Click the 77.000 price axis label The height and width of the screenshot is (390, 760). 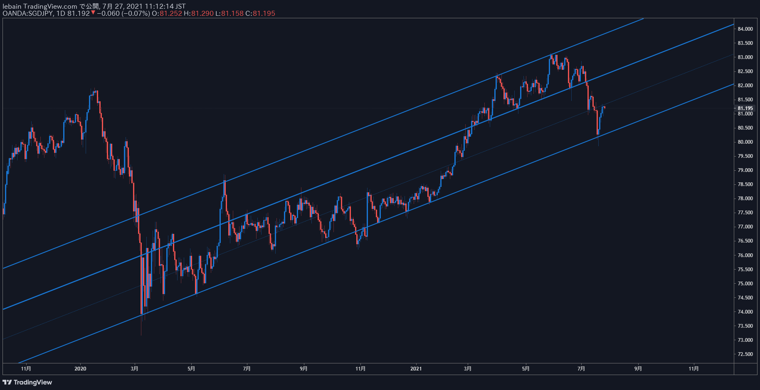click(x=745, y=227)
